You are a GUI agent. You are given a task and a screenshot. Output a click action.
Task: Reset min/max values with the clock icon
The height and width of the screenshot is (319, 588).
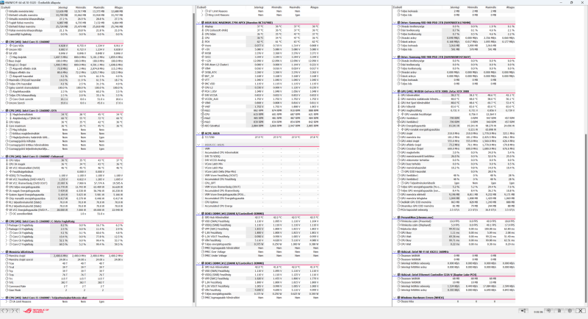tap(548, 311)
